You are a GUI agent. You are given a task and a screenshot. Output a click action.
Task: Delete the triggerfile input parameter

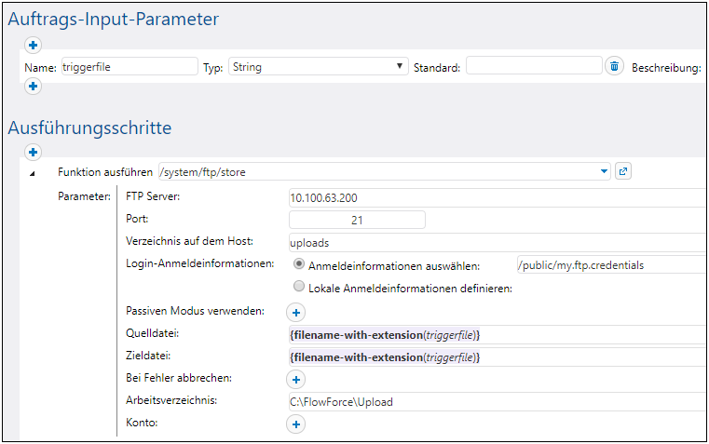614,66
